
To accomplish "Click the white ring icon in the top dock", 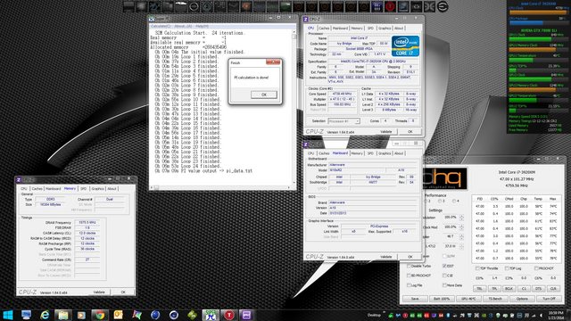I will click(194, 6).
